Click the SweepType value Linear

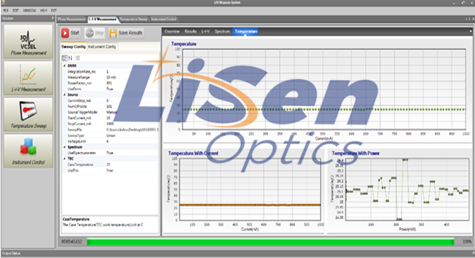111,136
